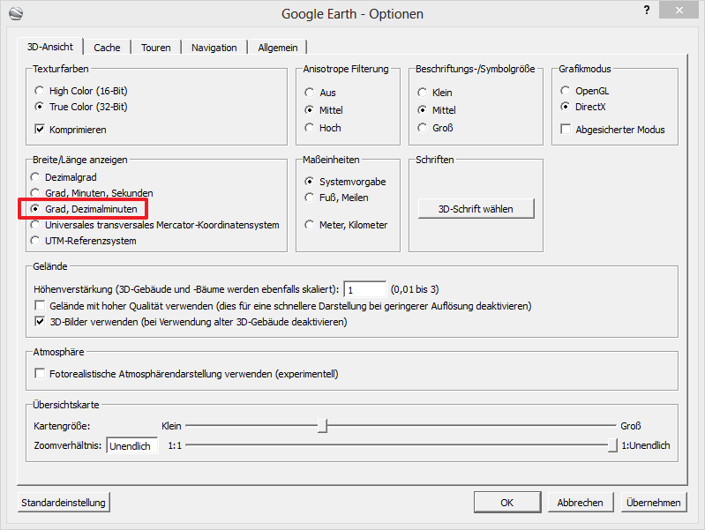
Task: Click the Zoomverhältnis slider handle
Action: click(612, 445)
